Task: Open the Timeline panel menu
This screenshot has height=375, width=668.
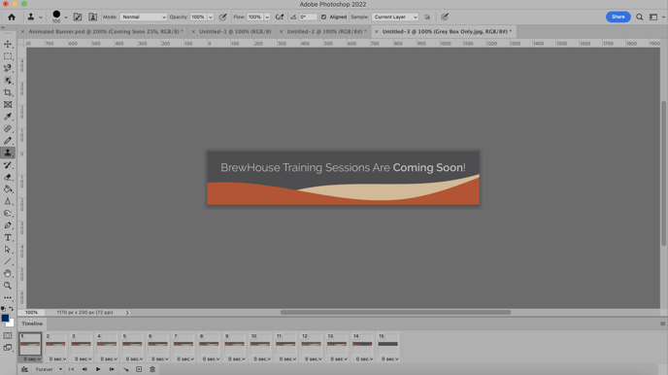Action: pos(662,324)
